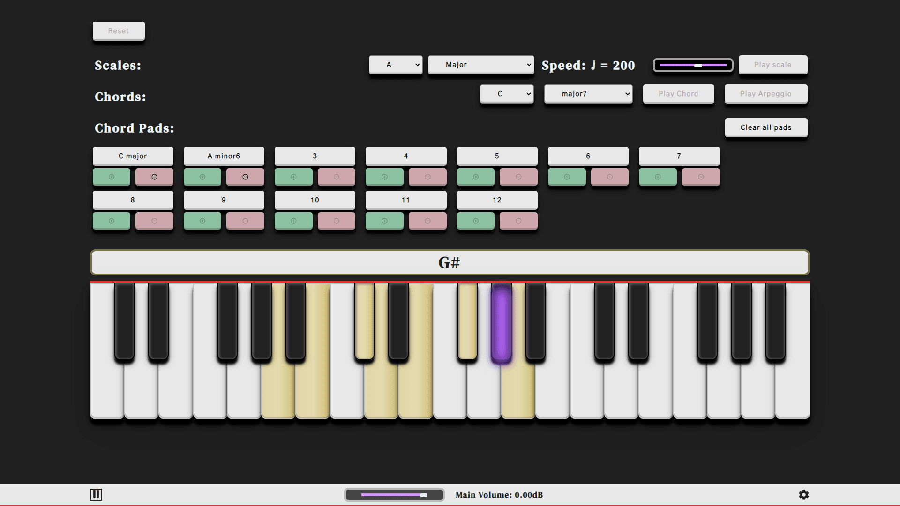Open the settings gear icon
The image size is (900, 506).
tap(803, 495)
